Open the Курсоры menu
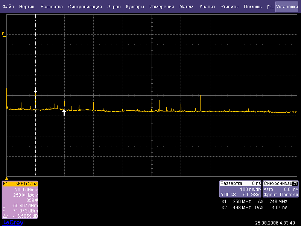301x226 pixels. pyautogui.click(x=135, y=7)
